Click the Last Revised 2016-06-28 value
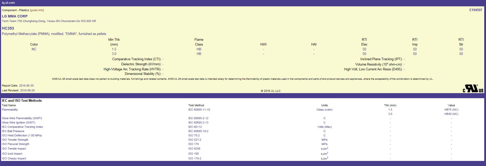The height and width of the screenshot is (166, 486). click(27, 90)
